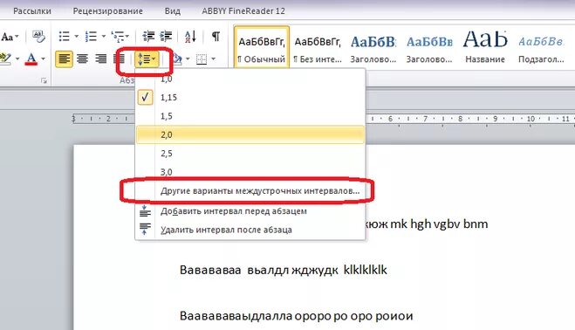
Task: Click the Shading paint bucket icon
Action: (x=177, y=58)
